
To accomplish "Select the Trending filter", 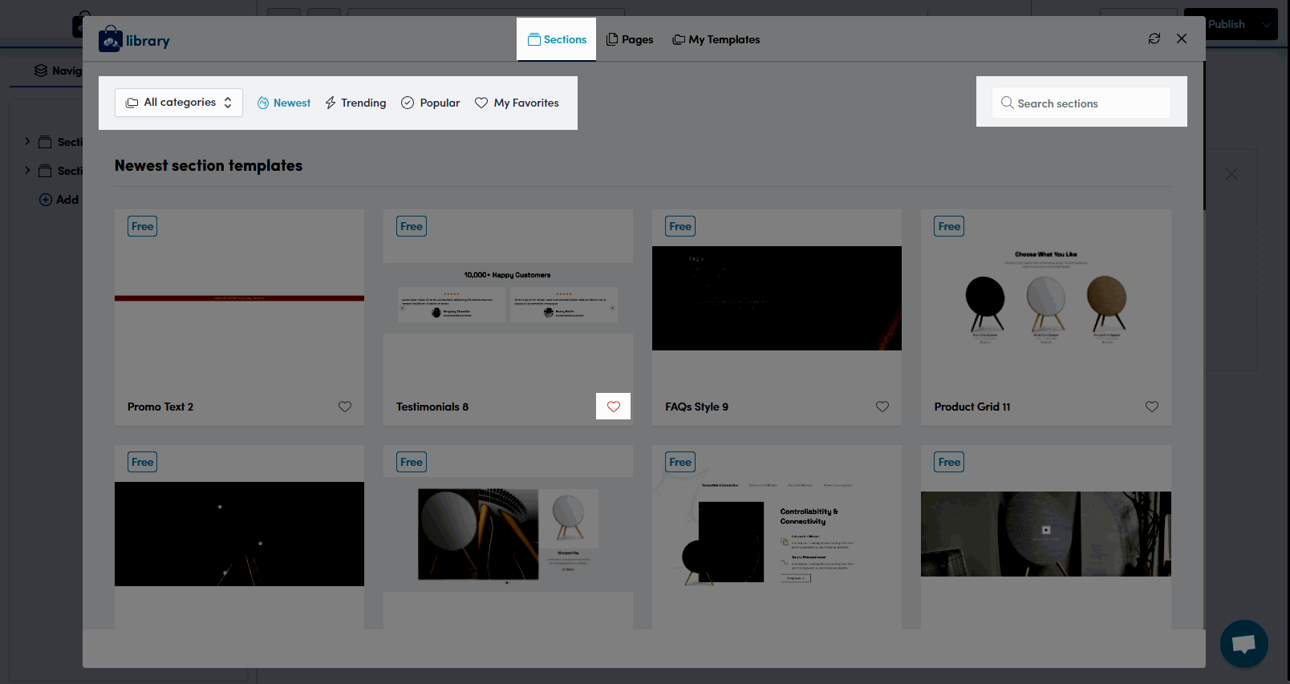I will pos(355,103).
